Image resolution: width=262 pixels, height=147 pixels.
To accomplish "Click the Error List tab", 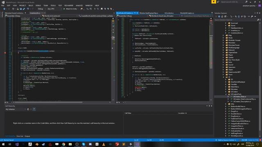I will pos(20,136).
